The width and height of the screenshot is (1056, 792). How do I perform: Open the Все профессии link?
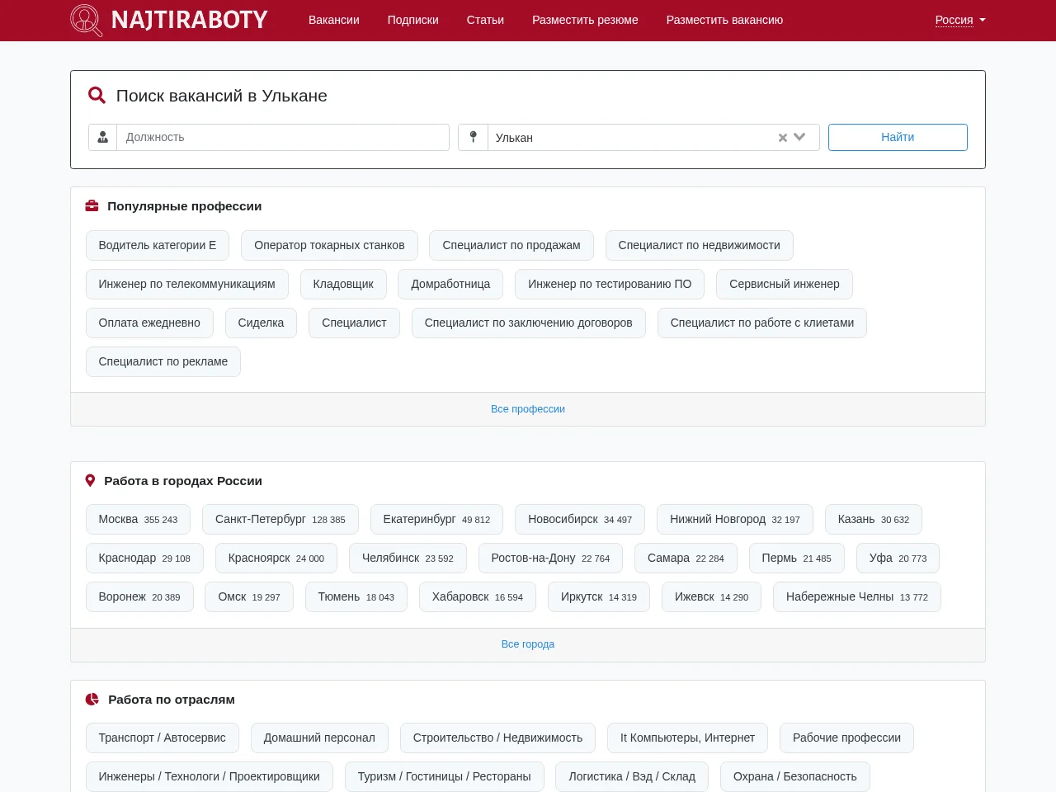pos(528,409)
